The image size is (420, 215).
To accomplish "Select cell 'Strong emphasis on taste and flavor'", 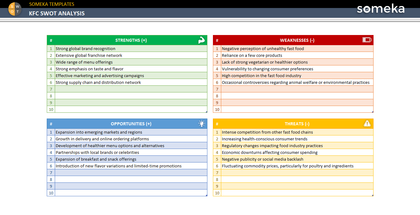I will tap(131, 69).
